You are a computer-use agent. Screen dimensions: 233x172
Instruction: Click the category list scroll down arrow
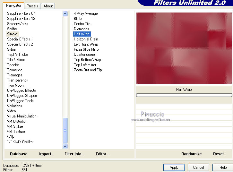[x=65, y=146]
